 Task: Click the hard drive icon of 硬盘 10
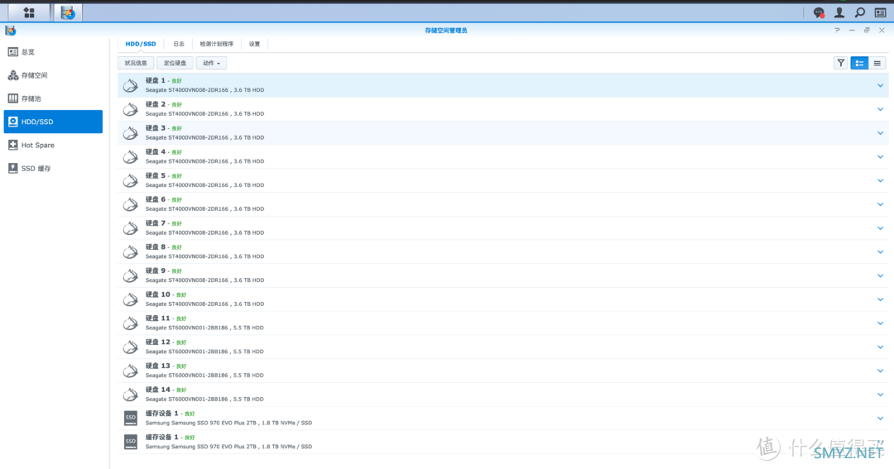click(131, 299)
